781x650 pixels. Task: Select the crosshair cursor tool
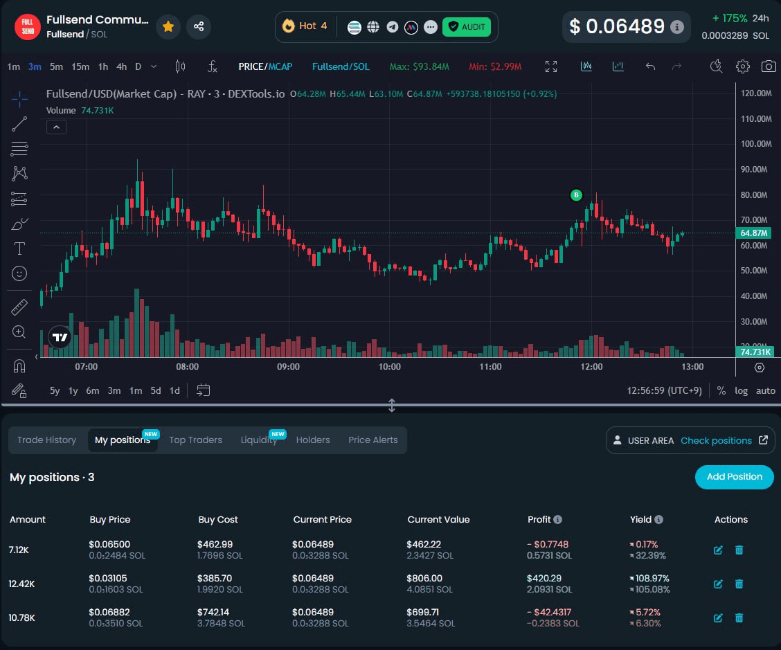tap(19, 99)
